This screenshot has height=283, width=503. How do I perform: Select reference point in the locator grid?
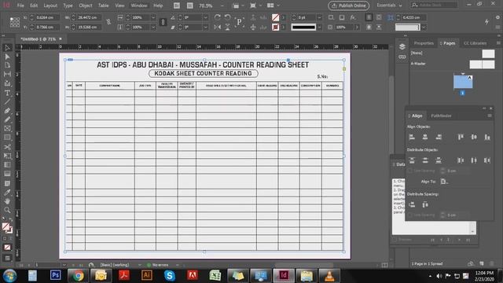pyautogui.click(x=14, y=22)
